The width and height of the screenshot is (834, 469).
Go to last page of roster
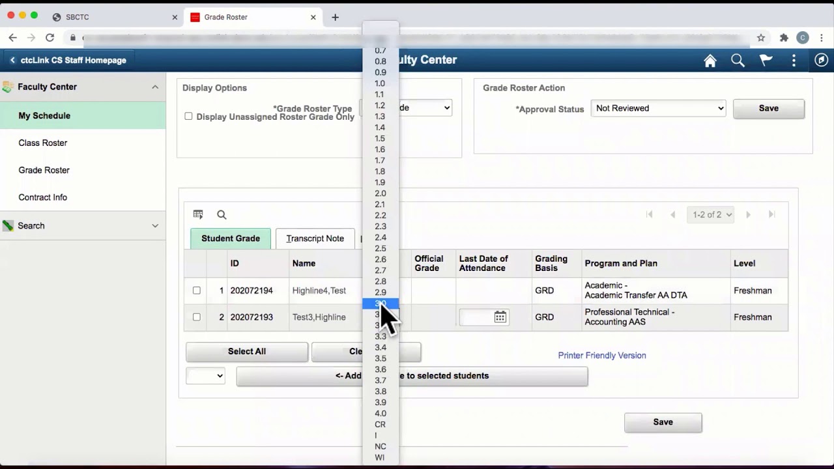771,214
